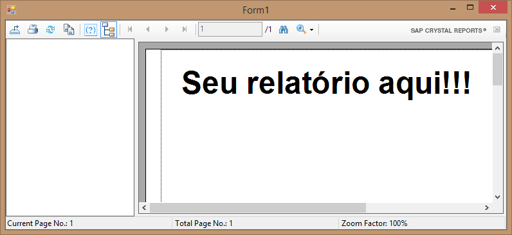Go to the previous page
The width and height of the screenshot is (512, 235).
148,30
